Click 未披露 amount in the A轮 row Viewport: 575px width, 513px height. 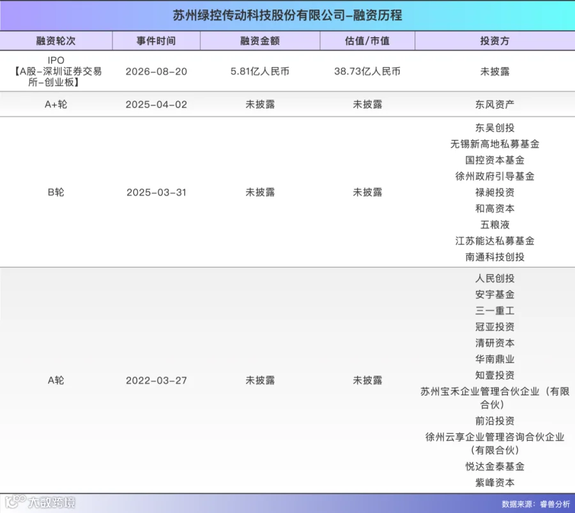pyautogui.click(x=260, y=380)
